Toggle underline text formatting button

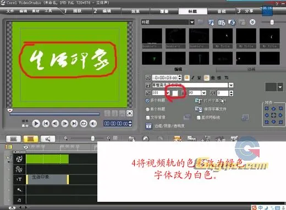[199, 78]
